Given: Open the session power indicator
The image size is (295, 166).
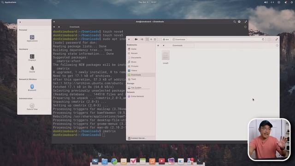Looking at the screenshot, I should pyautogui.click(x=292, y=2).
